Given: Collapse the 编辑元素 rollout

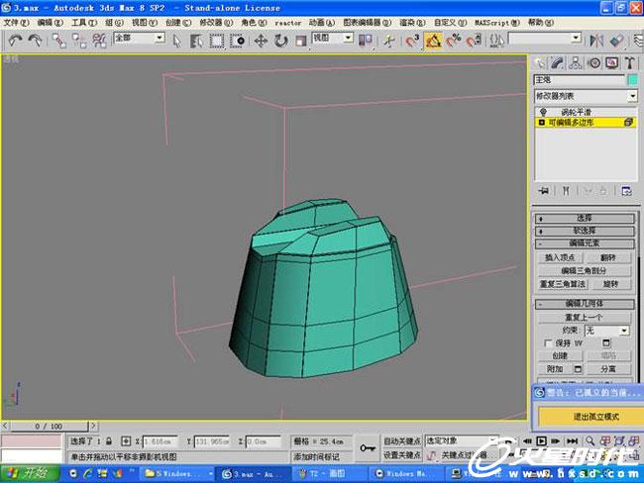Looking at the screenshot, I should pos(585,243).
